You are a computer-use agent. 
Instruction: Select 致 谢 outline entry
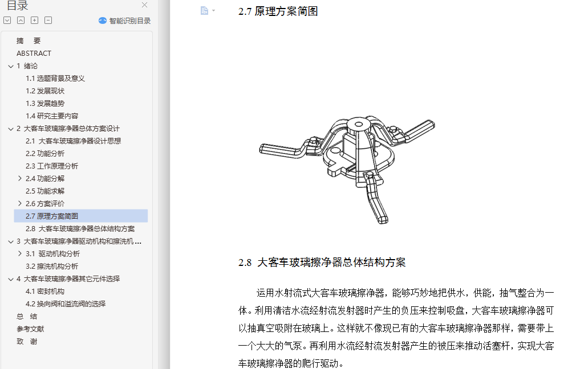(x=27, y=342)
